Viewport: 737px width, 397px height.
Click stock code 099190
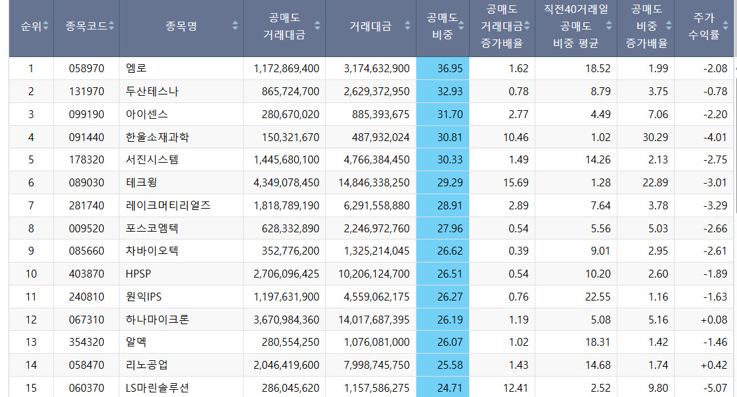pyautogui.click(x=87, y=114)
